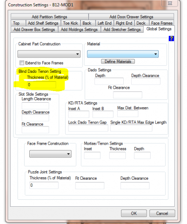Close the Construction Settings dialog window
187x224 pixels.
point(170,3)
